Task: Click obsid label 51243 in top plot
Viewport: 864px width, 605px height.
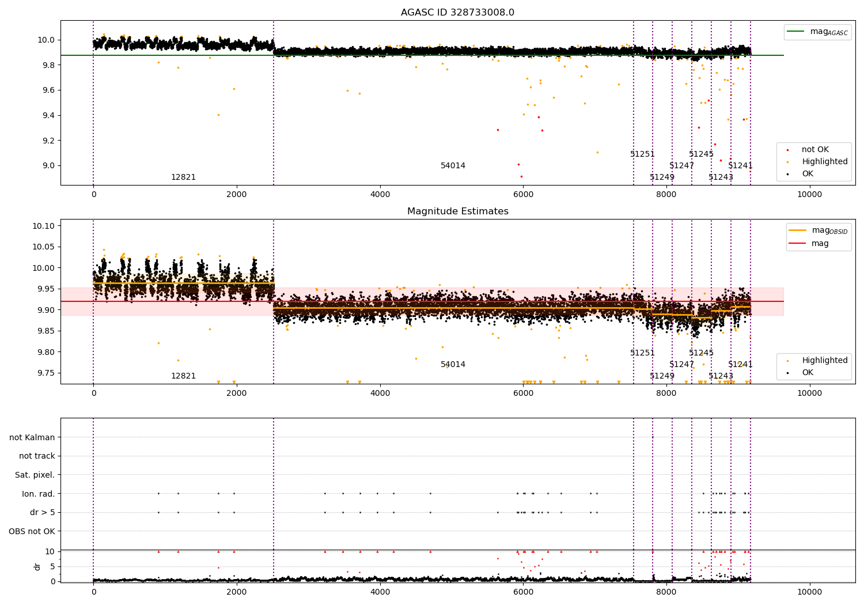Action: point(721,177)
